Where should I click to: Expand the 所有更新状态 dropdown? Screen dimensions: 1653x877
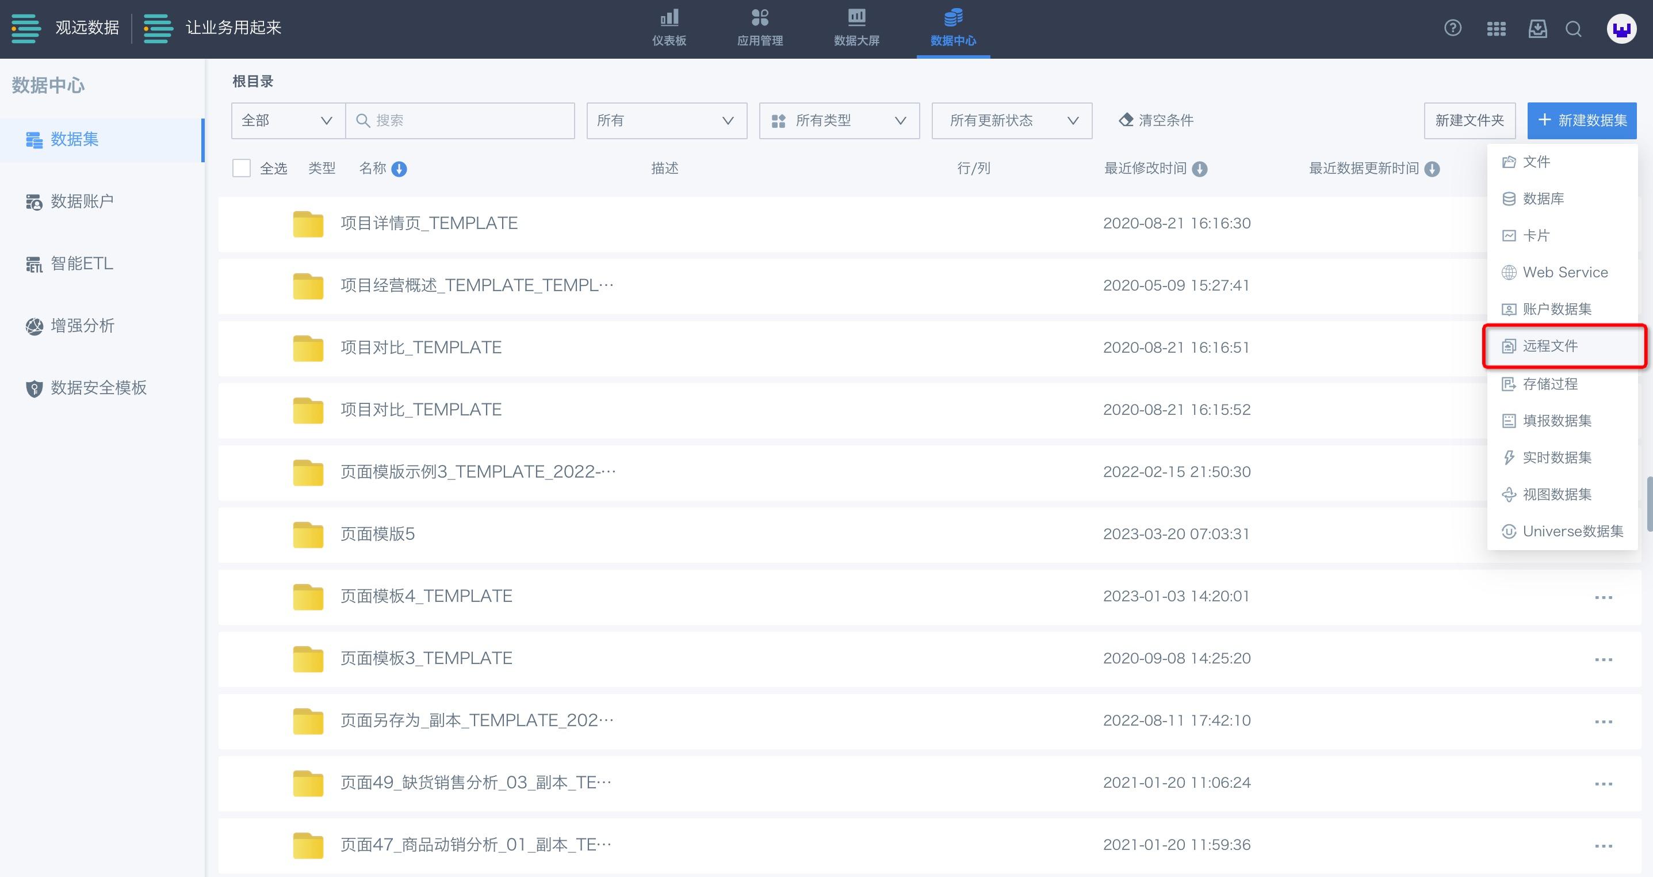click(x=1011, y=121)
